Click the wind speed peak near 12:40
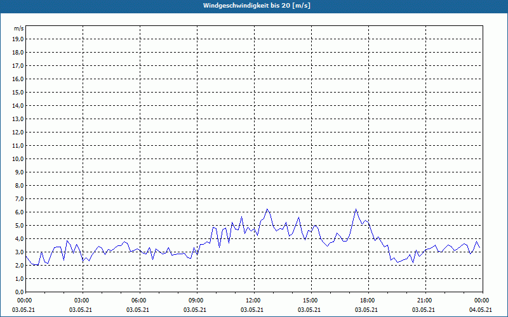The image size is (508, 317). coord(267,209)
